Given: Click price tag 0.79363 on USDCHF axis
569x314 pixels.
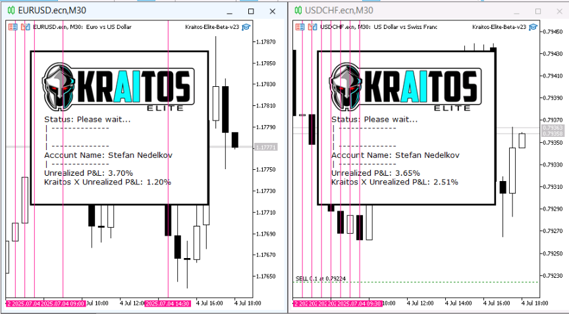Looking at the screenshot, I should [553, 128].
